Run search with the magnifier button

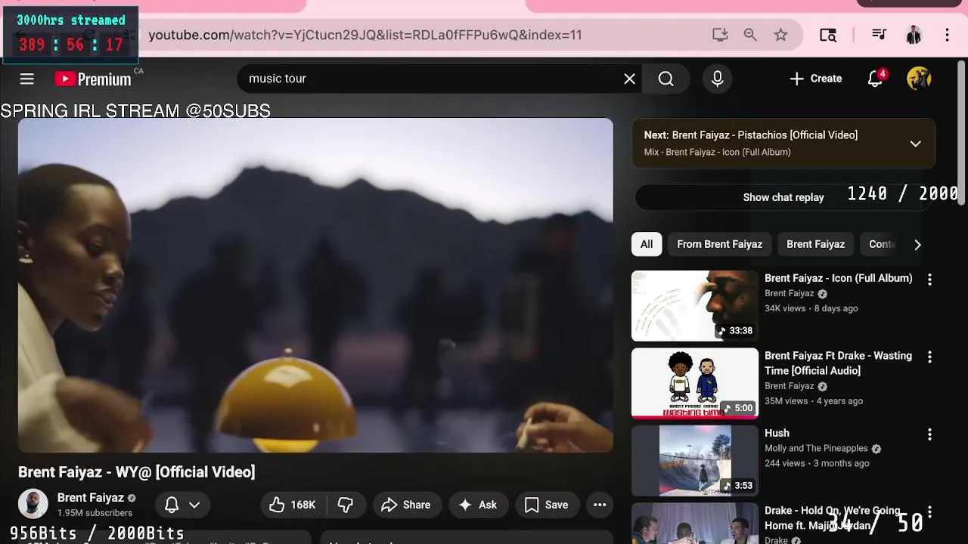[665, 79]
